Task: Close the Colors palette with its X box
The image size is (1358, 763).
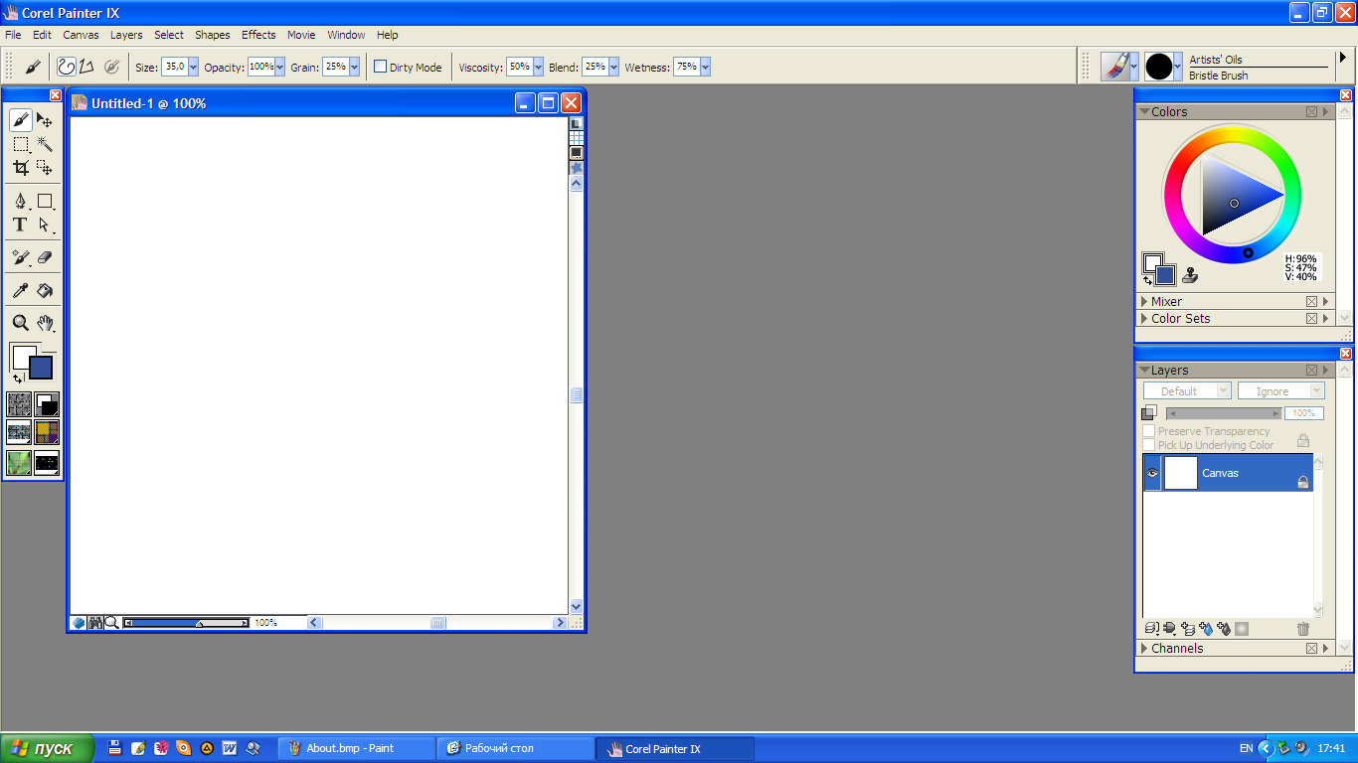Action: pos(1311,112)
